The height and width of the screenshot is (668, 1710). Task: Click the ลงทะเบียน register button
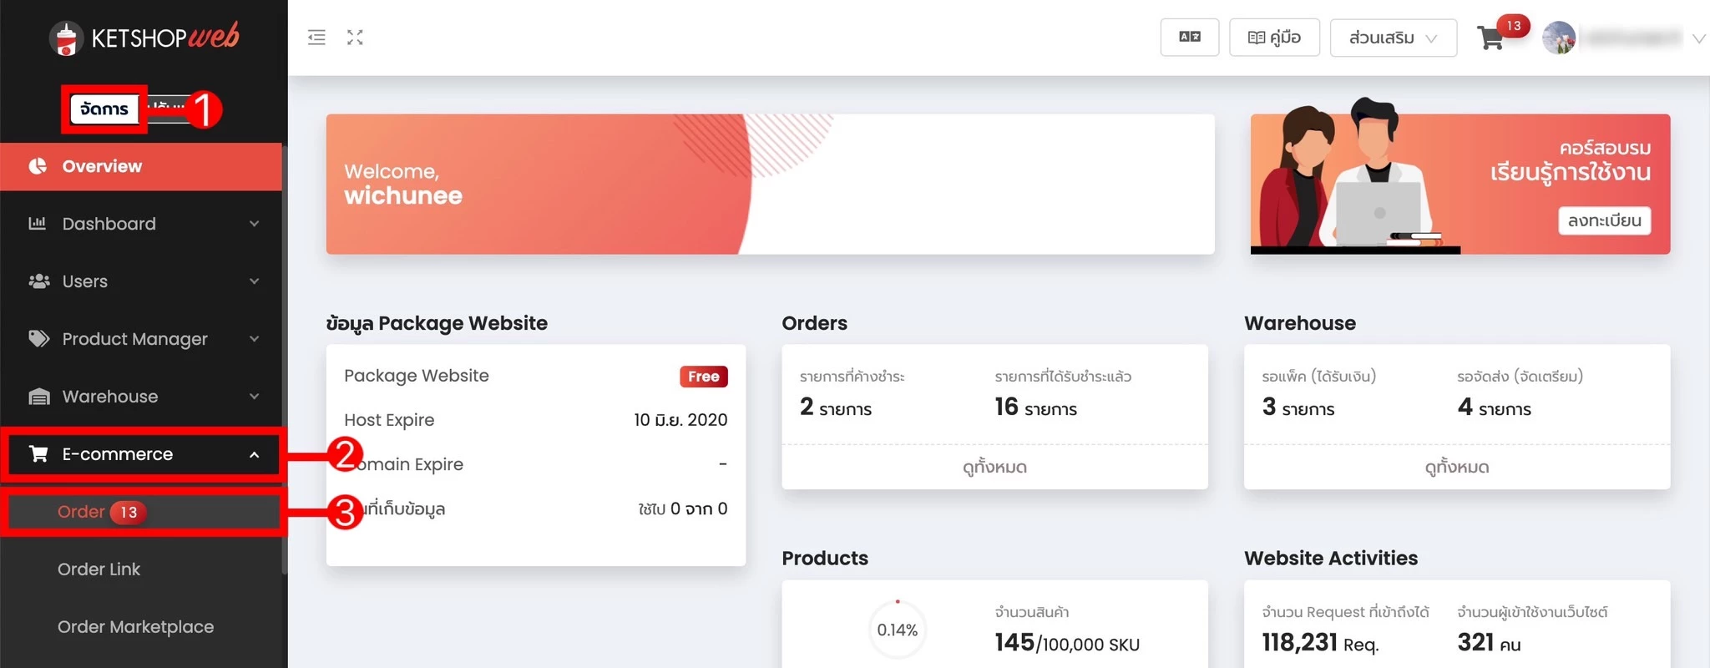coord(1604,221)
